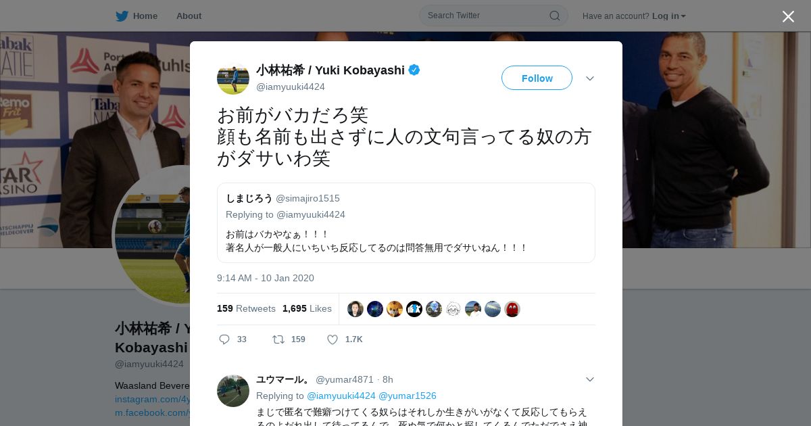View the 1,695 Likes list
811x426 pixels.
[307, 308]
